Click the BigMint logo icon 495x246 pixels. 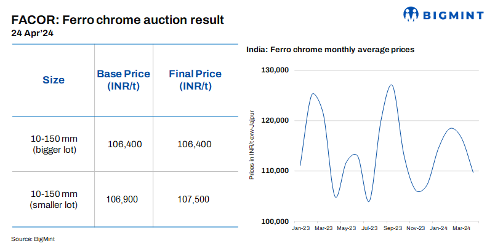point(413,13)
